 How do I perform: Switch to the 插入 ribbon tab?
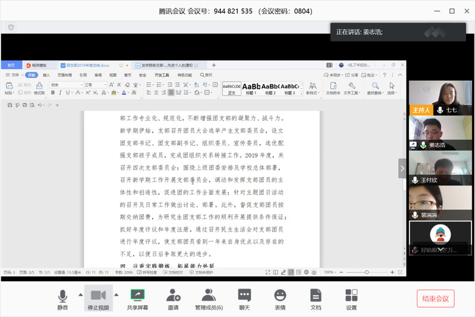tap(46, 76)
